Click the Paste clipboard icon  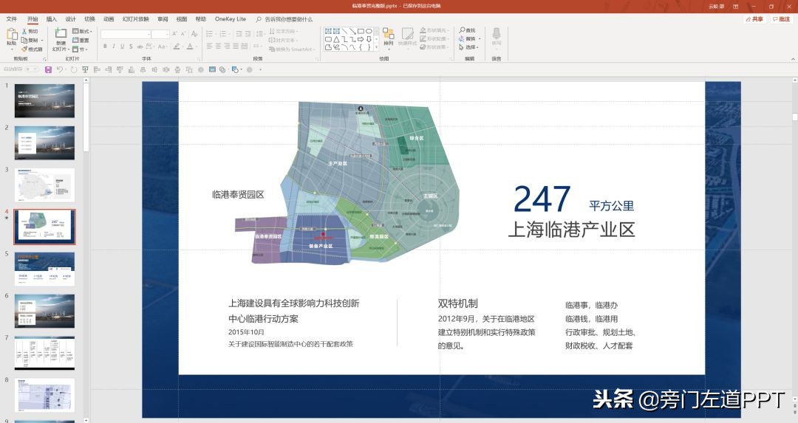[12, 34]
